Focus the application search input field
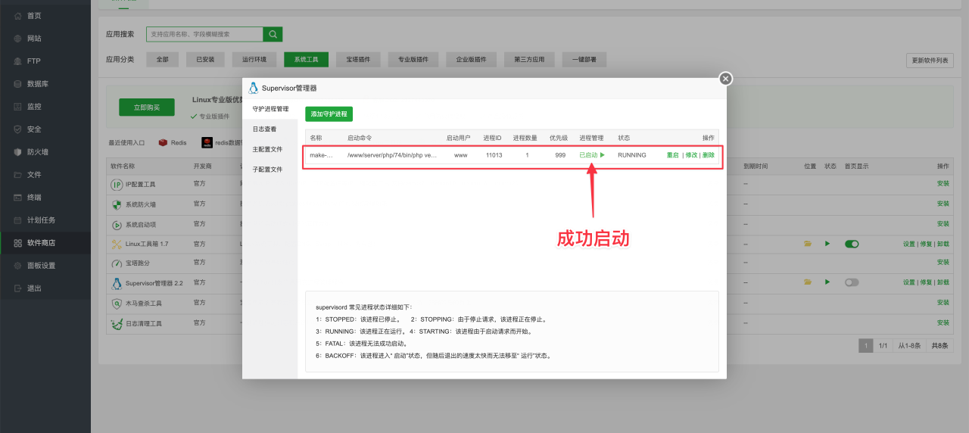This screenshot has width=969, height=433. click(x=204, y=34)
